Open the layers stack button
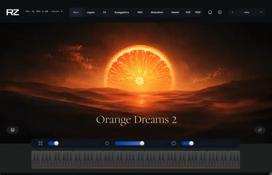 pyautogui.click(x=13, y=130)
